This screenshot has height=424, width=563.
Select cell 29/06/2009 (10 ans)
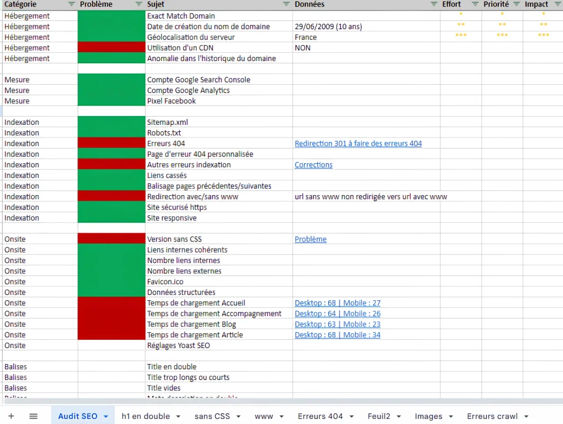[367, 26]
